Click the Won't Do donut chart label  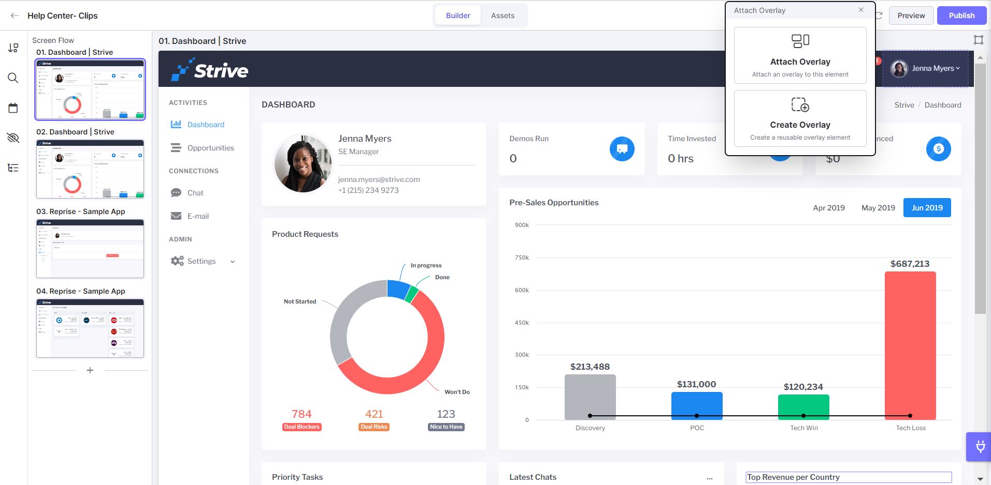(x=457, y=392)
